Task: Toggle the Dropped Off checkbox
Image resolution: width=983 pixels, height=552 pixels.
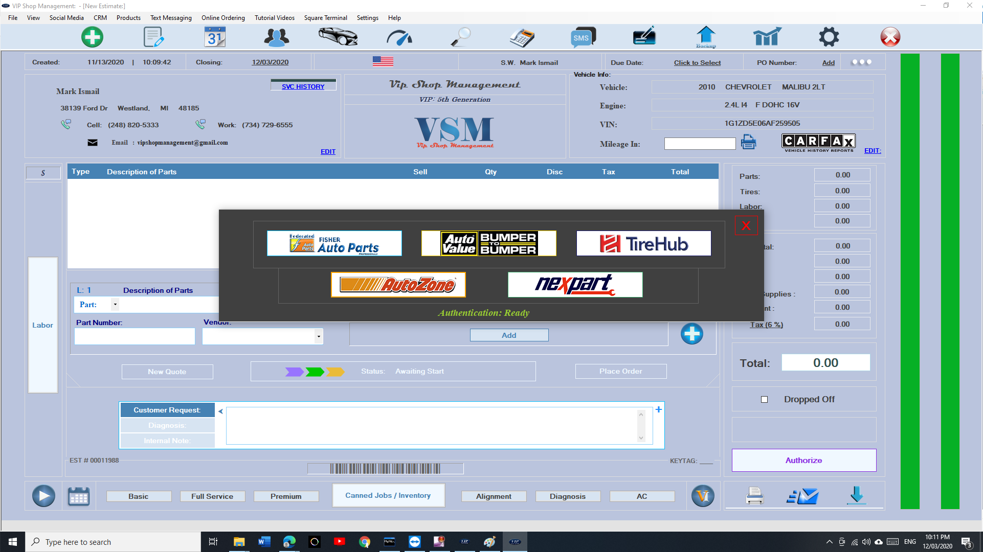Action: (764, 399)
